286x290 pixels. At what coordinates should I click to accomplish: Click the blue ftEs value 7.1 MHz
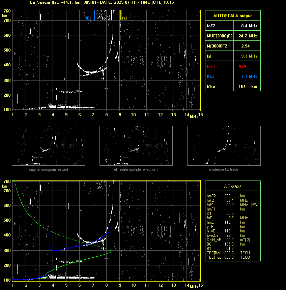[249, 76]
